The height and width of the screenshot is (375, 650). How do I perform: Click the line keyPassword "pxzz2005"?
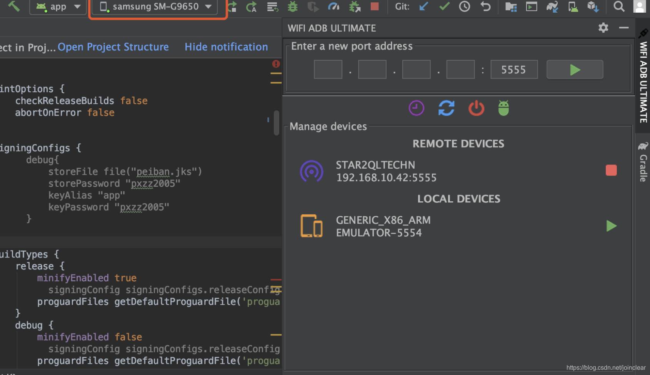pyautogui.click(x=109, y=207)
